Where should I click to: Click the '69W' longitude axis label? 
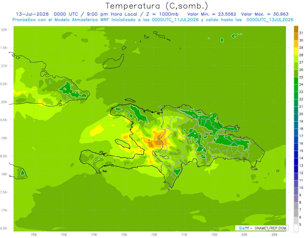click(244, 235)
